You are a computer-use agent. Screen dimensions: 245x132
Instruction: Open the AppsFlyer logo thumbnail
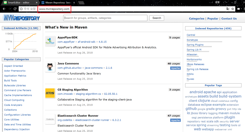click(50, 41)
